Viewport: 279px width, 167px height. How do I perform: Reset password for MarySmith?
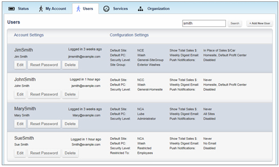point(44,124)
